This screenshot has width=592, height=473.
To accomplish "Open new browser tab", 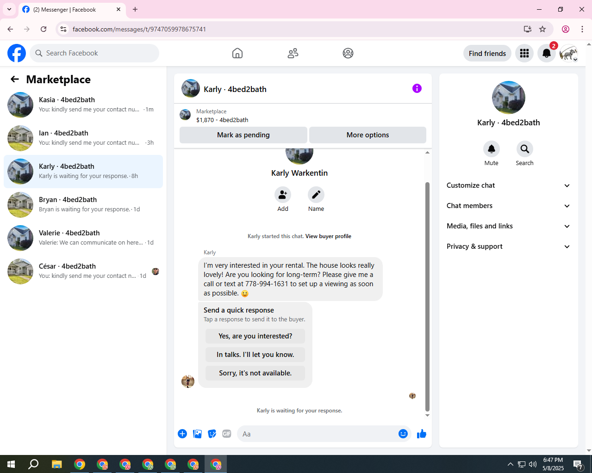I will 135,9.
